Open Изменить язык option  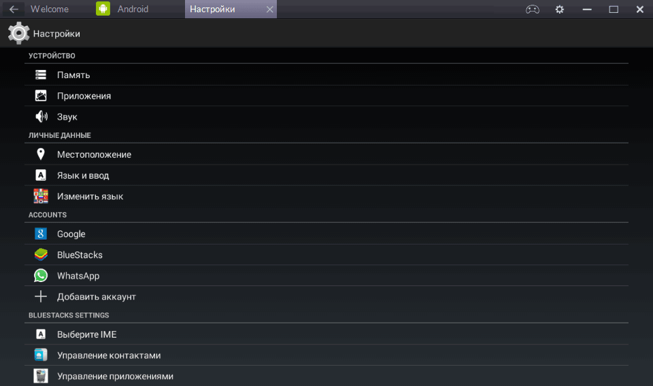[326, 196]
